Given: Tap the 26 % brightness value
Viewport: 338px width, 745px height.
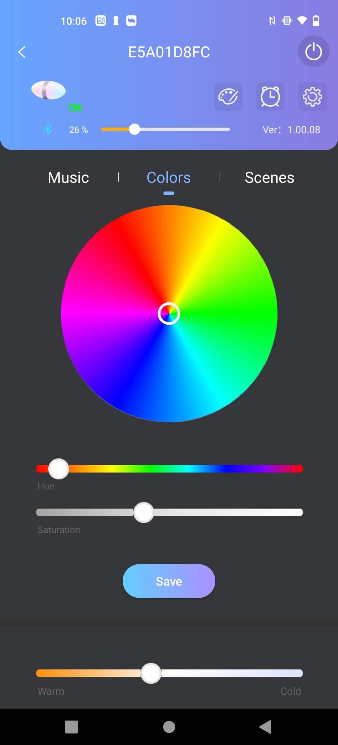Looking at the screenshot, I should click(x=78, y=130).
